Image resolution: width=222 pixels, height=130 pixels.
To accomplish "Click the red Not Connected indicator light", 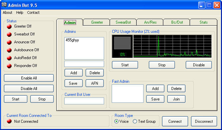I will click(x=9, y=121).
